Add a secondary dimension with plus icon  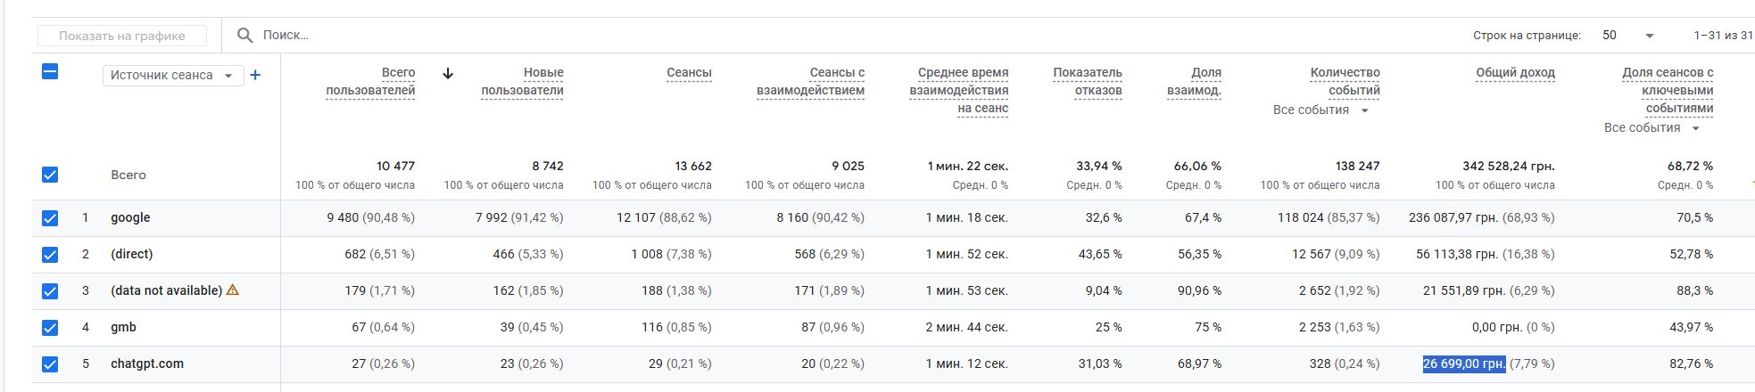(x=255, y=75)
